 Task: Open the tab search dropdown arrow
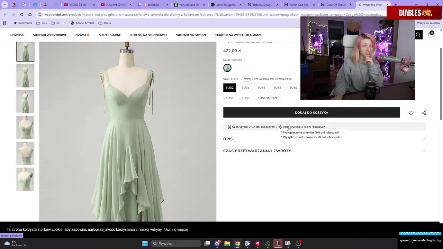click(x=4, y=5)
